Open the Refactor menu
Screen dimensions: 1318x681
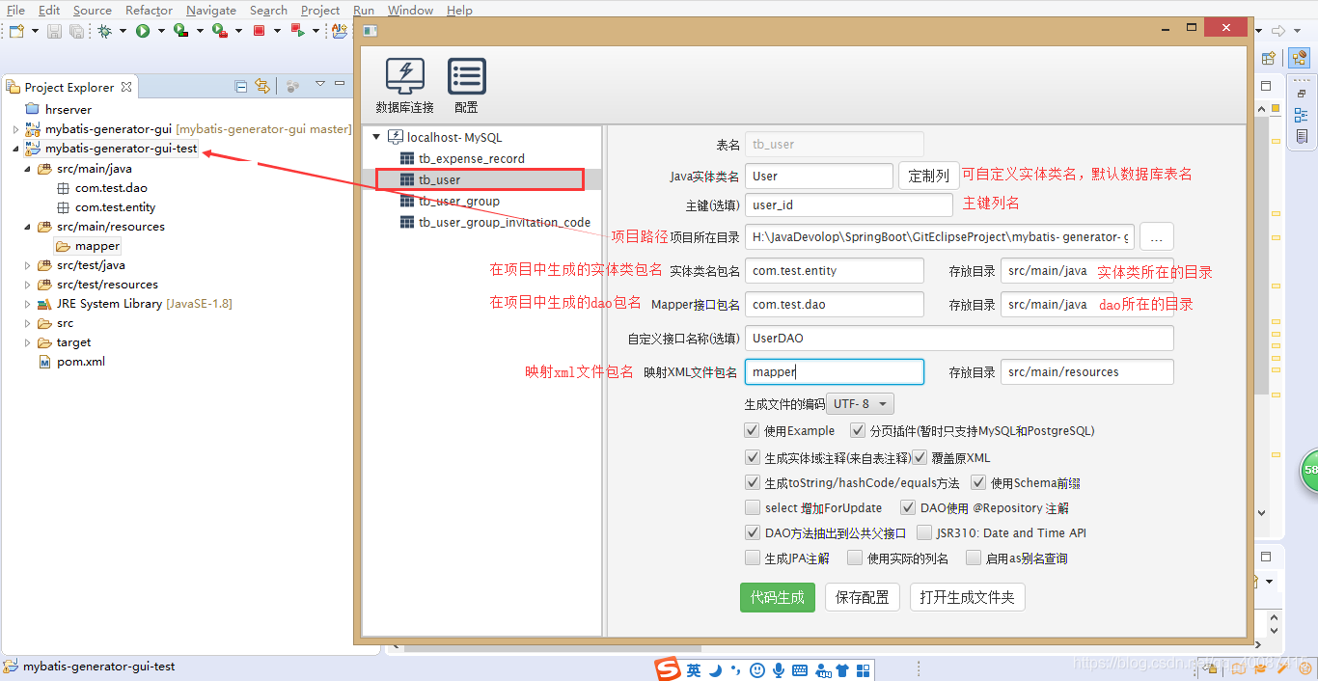click(x=148, y=10)
